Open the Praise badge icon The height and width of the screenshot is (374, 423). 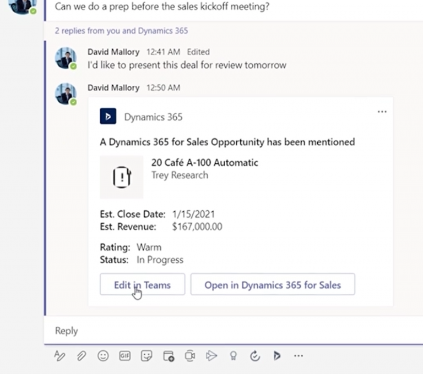(x=234, y=356)
